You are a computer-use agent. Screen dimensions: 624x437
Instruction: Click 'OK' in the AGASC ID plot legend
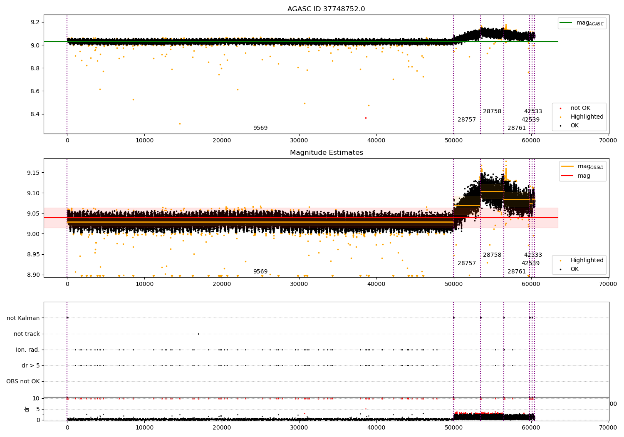[570, 126]
